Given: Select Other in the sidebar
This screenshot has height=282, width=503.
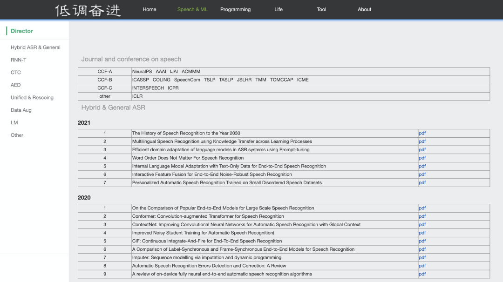Looking at the screenshot, I should tap(17, 135).
